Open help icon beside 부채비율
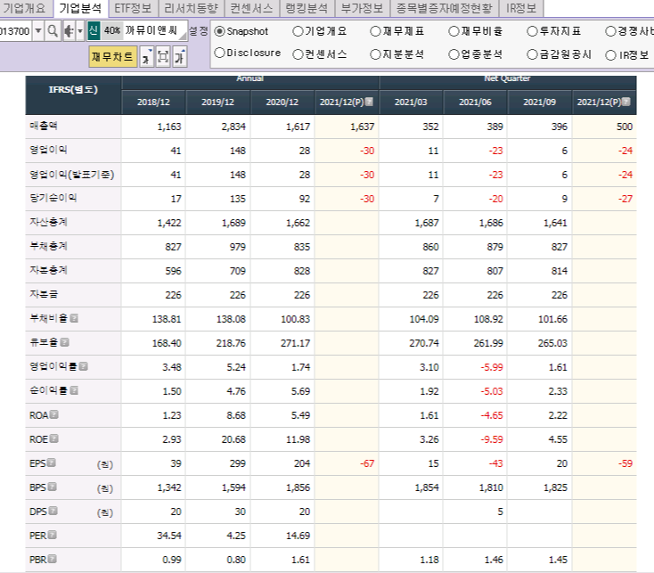654x573 pixels. pos(74,318)
